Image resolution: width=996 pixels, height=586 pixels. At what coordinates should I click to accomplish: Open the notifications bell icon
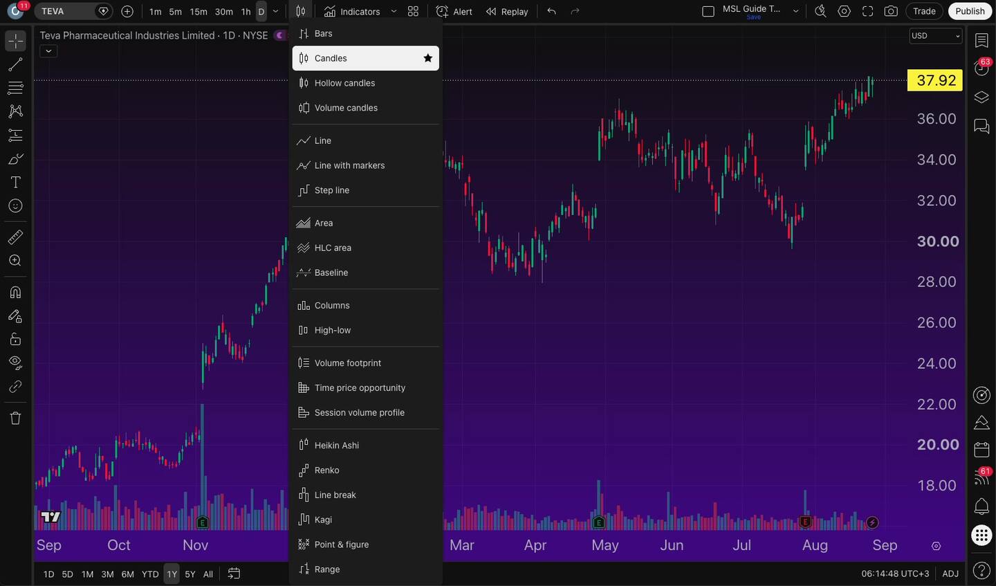point(981,506)
